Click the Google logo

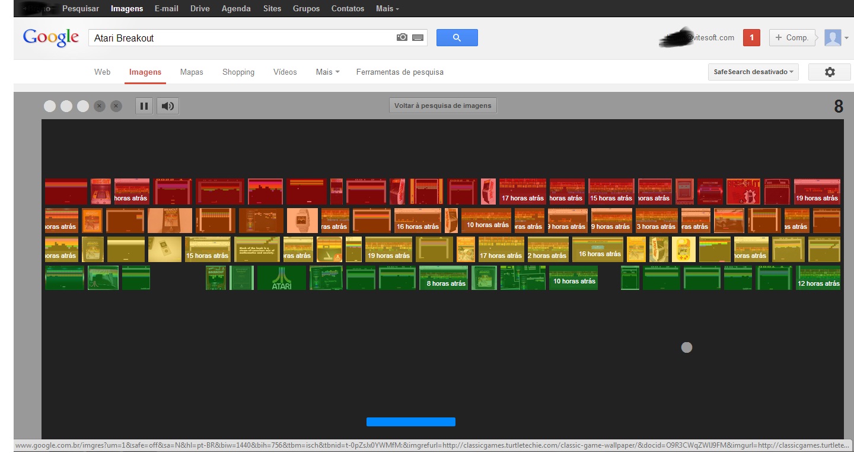pos(51,37)
